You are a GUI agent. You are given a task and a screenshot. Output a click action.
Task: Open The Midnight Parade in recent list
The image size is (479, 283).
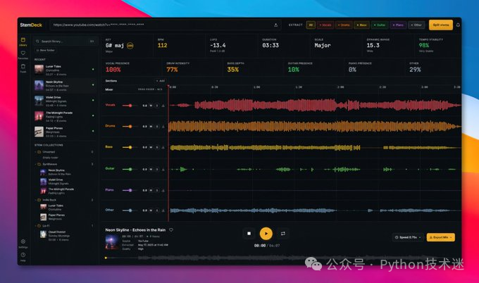65,117
